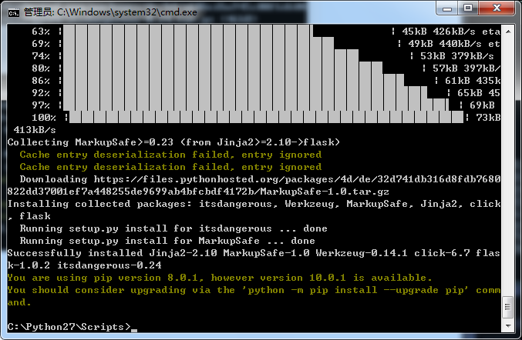Minimize the cmd.exe window

[447, 8]
